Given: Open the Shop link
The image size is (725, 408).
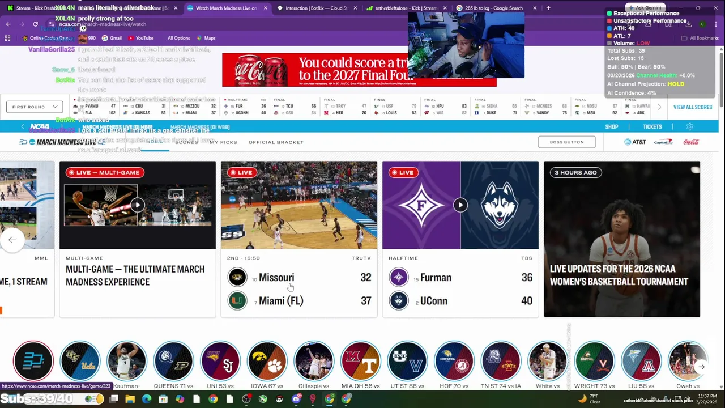Looking at the screenshot, I should 611,126.
